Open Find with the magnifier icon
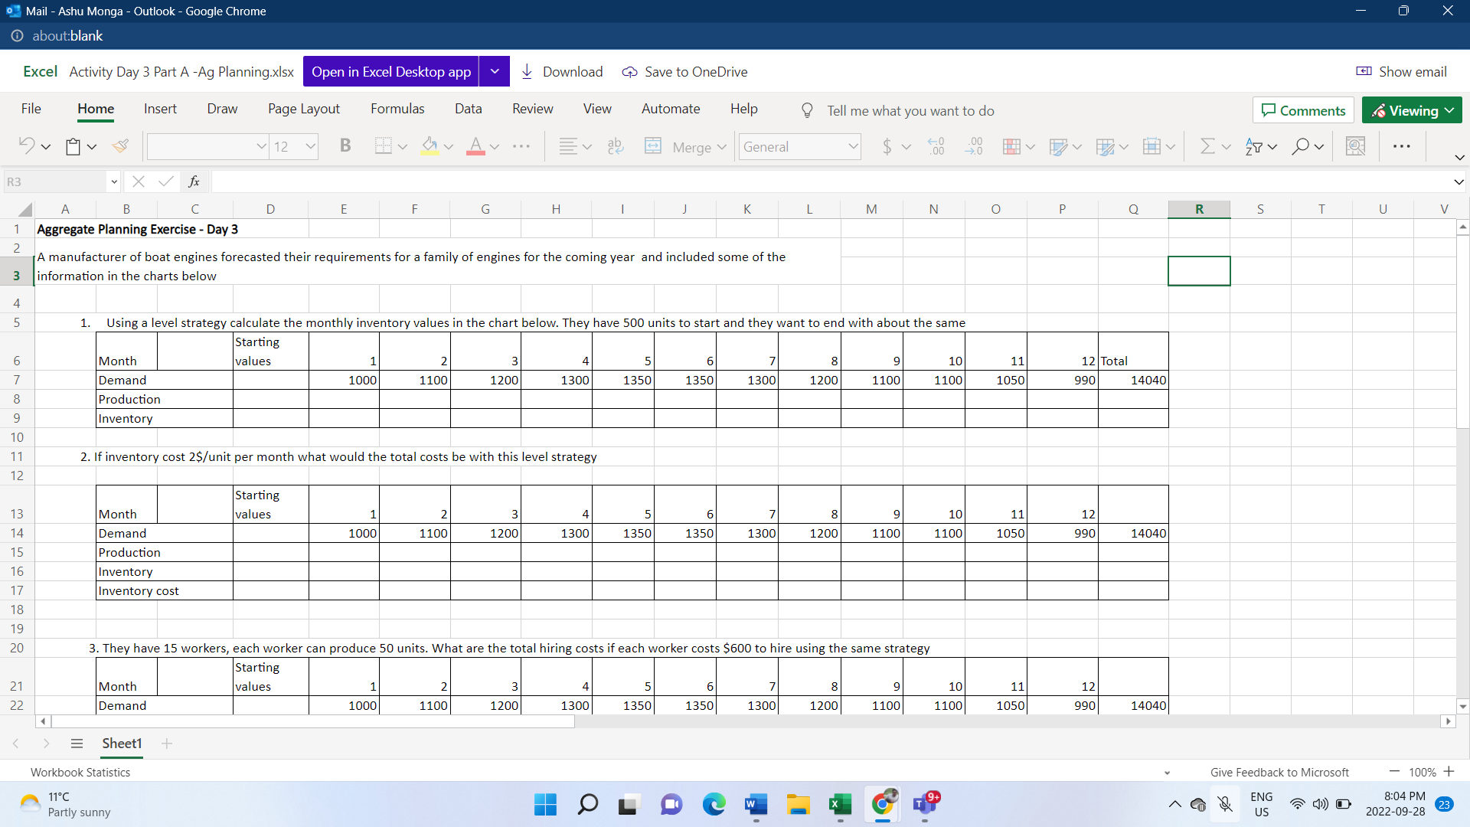Screen dimensions: 1470x827 click(1301, 145)
